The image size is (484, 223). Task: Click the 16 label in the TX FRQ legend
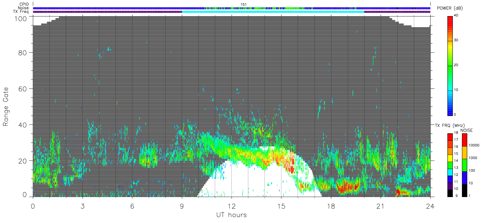[x=456, y=146]
